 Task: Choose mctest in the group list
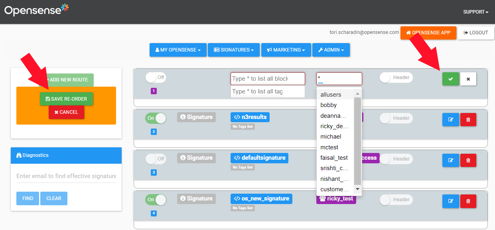[x=335, y=147]
